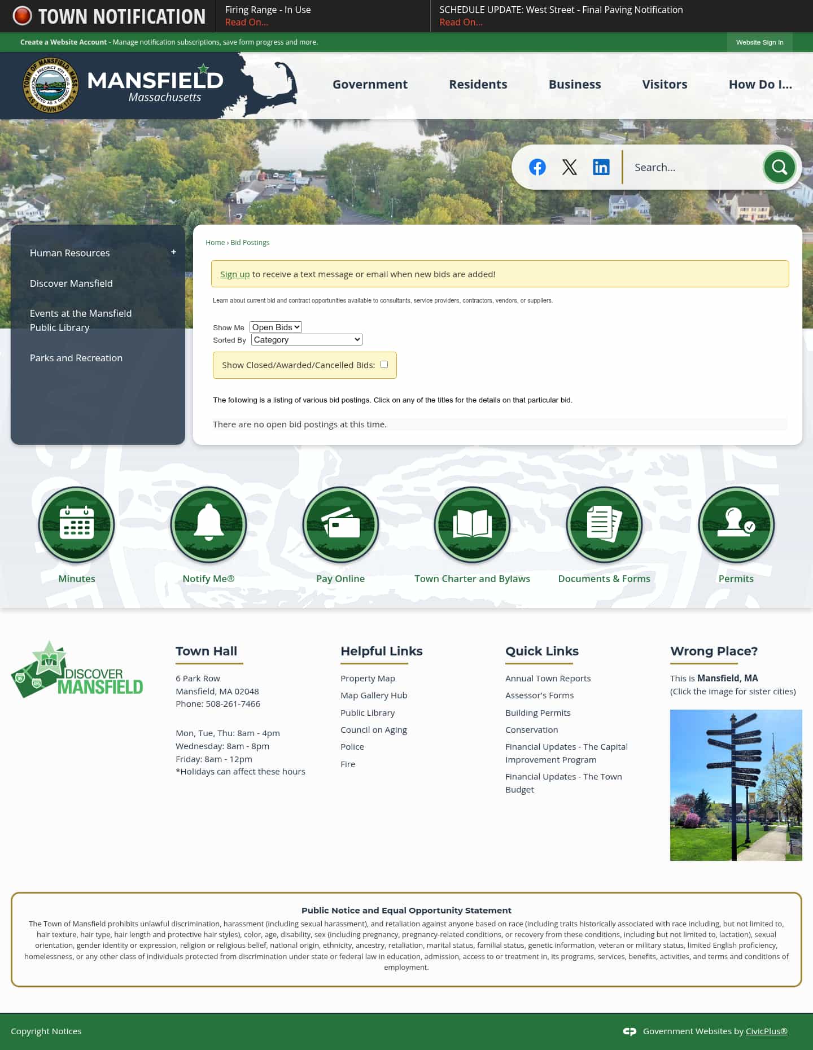
Task: Open the Documents & Forms icon
Action: (x=604, y=525)
